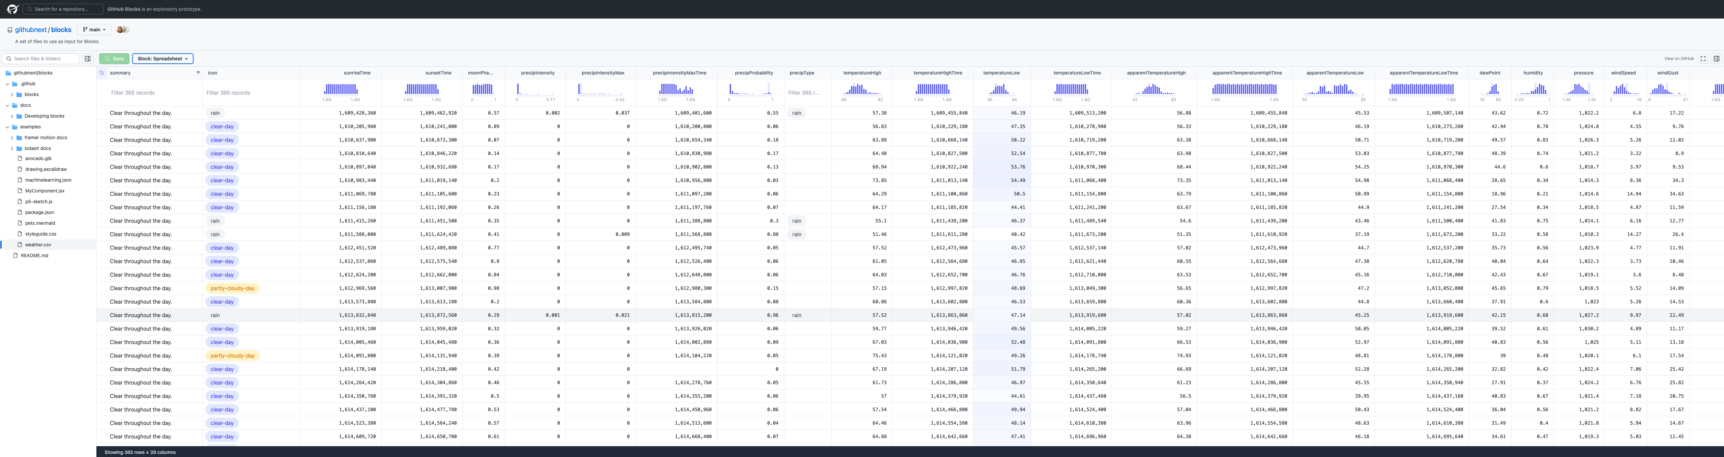
Task: Click the green Save button
Action: tap(114, 58)
